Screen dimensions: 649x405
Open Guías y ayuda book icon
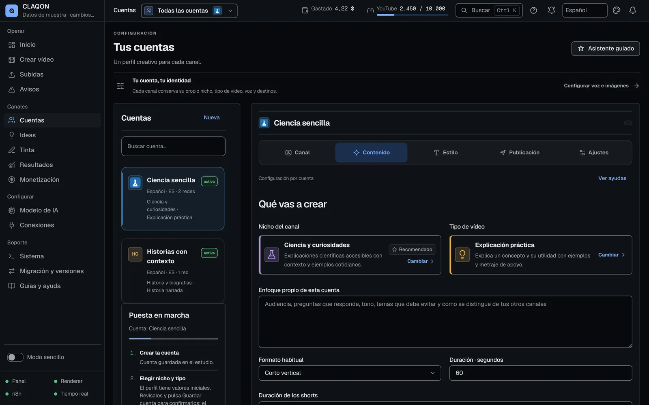click(12, 286)
